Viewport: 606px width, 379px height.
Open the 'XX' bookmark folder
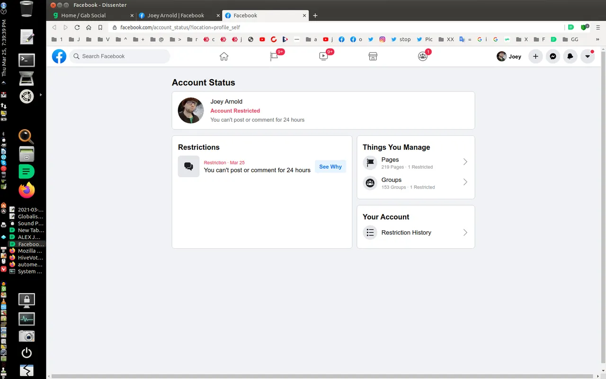(x=446, y=39)
